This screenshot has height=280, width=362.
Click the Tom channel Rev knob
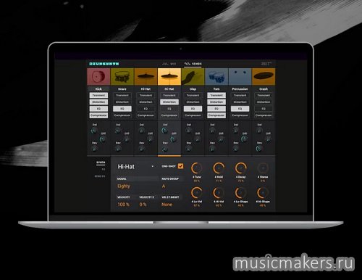(x=212, y=148)
